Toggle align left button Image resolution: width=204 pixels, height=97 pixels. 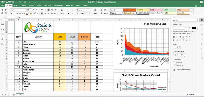click(x=42, y=14)
